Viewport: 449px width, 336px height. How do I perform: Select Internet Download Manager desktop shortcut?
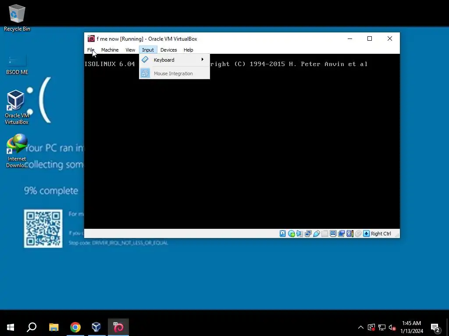point(17,151)
